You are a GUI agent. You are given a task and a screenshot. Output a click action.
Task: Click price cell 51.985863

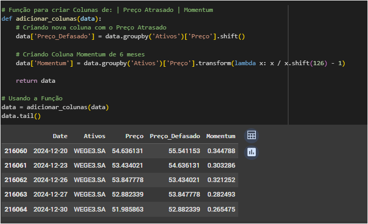[128, 209]
